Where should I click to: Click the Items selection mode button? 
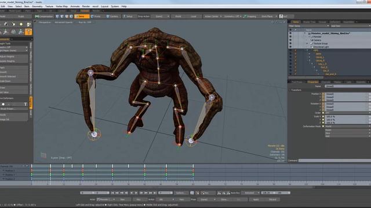[x=82, y=16]
